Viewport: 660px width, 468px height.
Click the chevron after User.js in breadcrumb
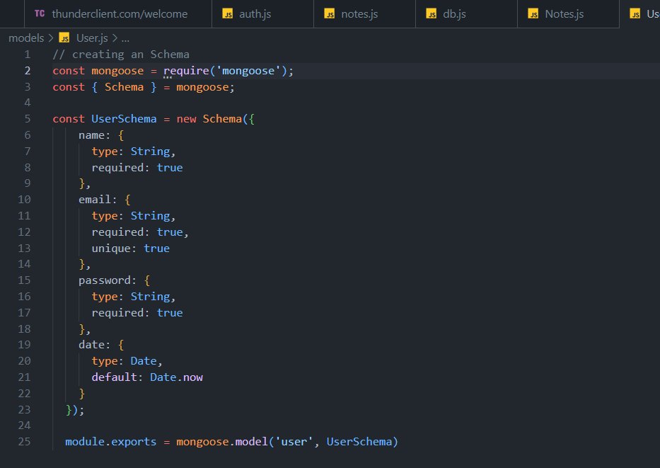115,38
